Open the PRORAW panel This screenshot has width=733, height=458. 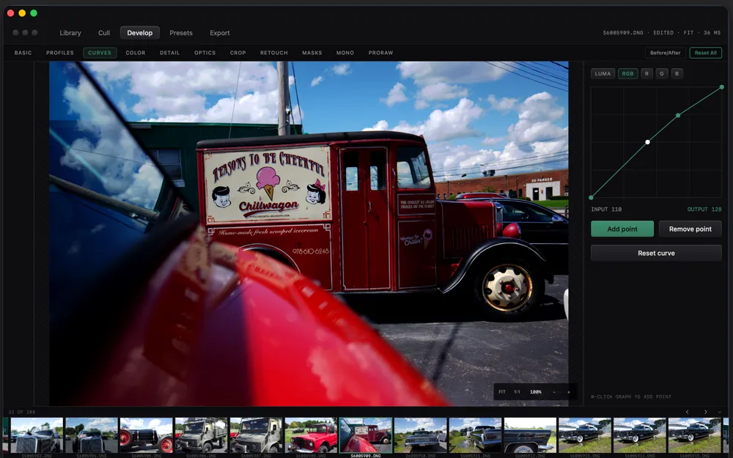click(380, 53)
